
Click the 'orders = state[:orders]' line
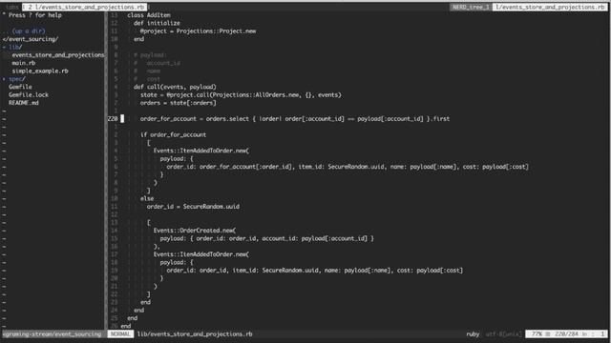click(179, 103)
